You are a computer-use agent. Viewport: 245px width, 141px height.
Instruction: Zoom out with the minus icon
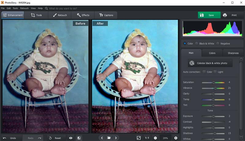tap(155, 138)
